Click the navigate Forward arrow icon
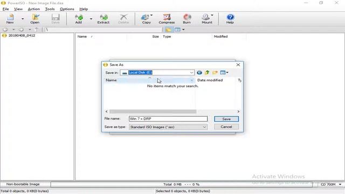 click(x=21, y=30)
